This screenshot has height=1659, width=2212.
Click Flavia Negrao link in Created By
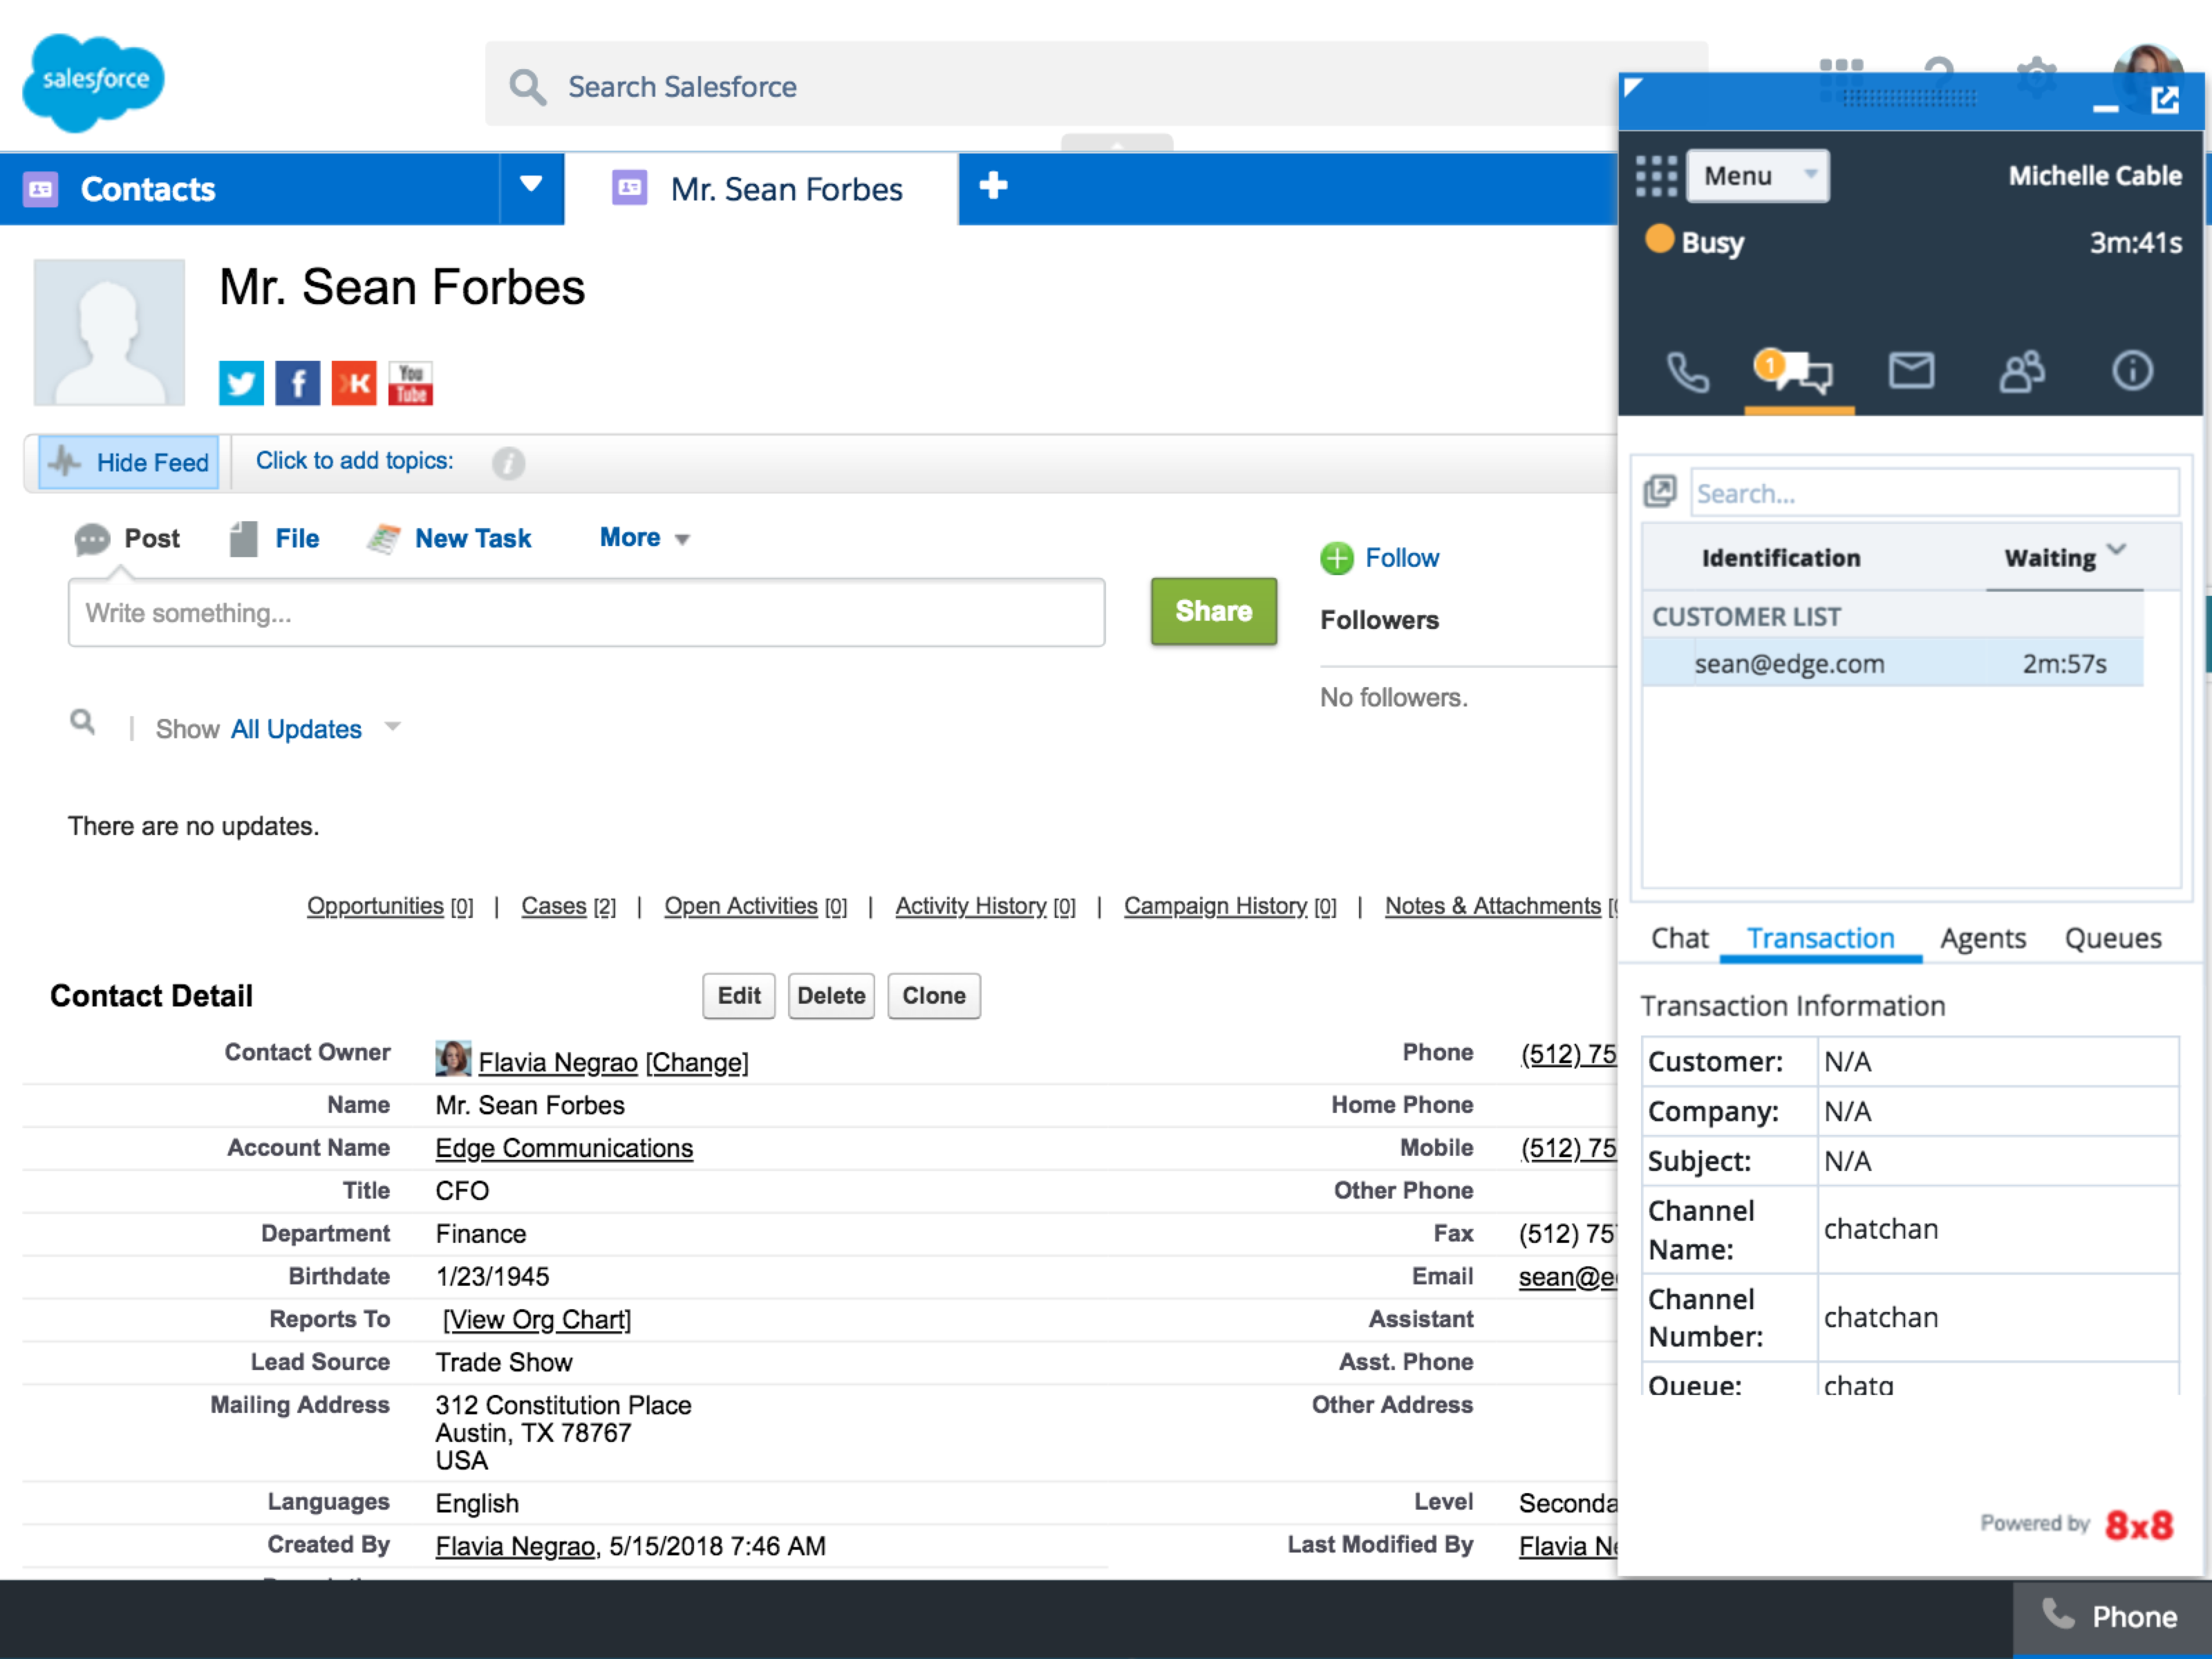tap(515, 1547)
